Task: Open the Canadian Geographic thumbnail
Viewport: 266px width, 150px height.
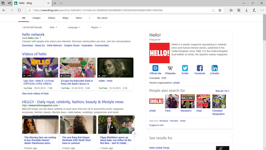Action: (219, 101)
